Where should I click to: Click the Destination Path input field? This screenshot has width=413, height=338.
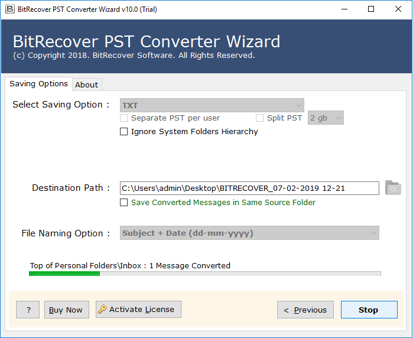pos(249,188)
